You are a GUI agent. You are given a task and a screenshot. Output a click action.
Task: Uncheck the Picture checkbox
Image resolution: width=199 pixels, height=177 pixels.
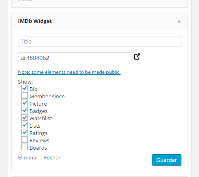(25, 103)
